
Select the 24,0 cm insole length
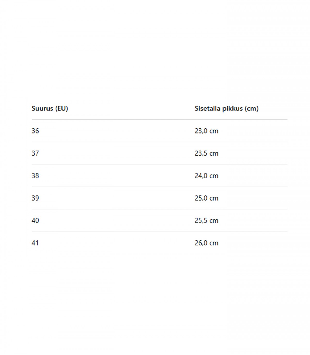click(x=206, y=176)
